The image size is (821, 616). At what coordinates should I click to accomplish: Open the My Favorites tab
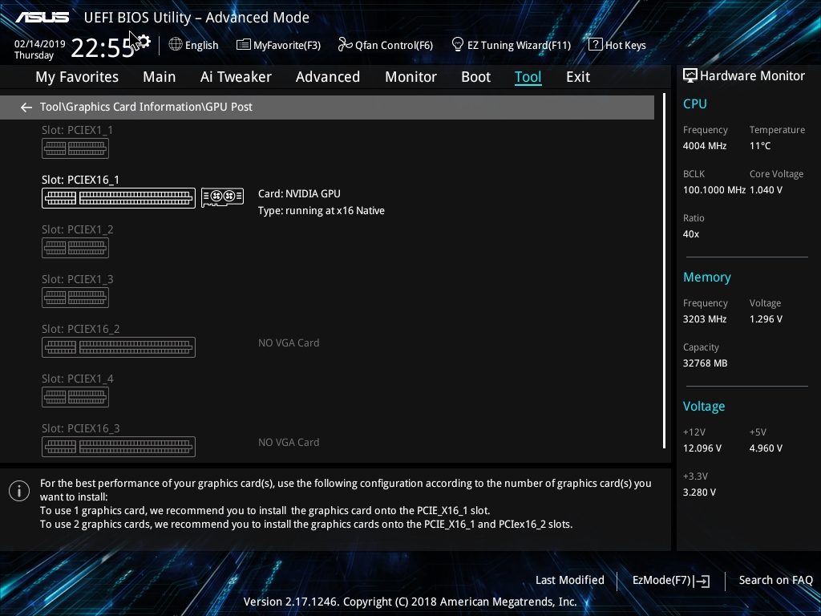coord(77,77)
